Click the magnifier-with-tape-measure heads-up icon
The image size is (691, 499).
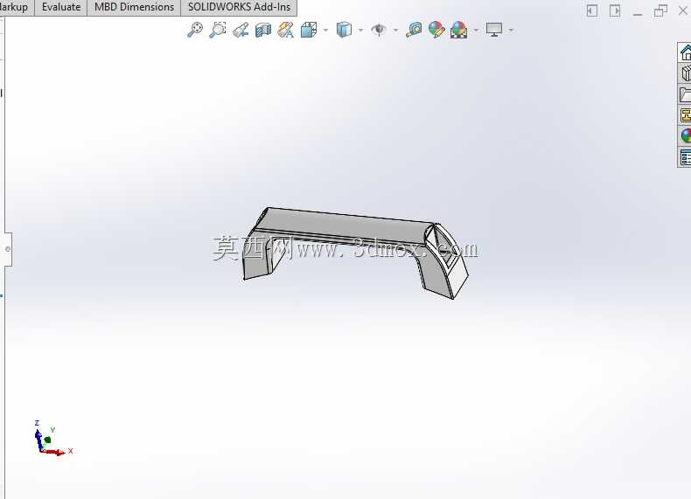click(x=414, y=30)
